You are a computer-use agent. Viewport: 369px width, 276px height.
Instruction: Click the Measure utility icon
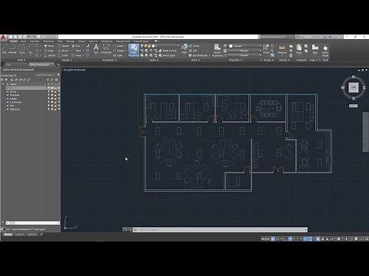point(282,48)
